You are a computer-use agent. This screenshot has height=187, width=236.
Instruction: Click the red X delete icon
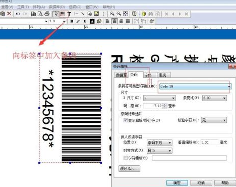pyautogui.click(x=9, y=14)
